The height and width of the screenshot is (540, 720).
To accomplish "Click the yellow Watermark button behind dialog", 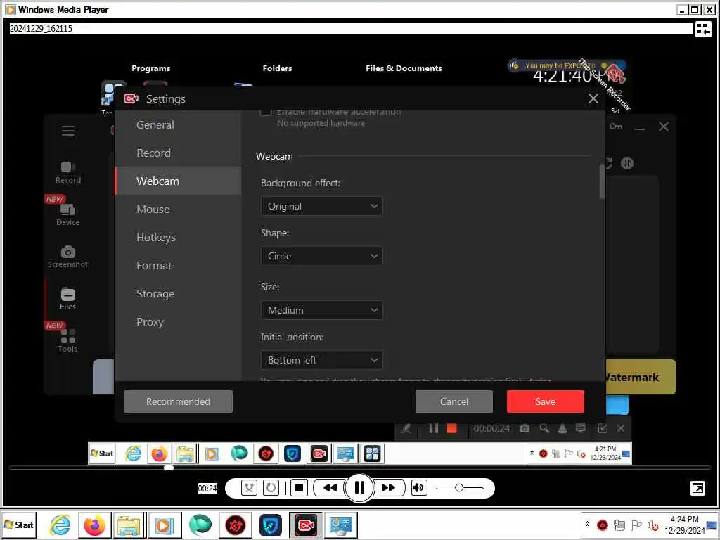I will tap(641, 377).
